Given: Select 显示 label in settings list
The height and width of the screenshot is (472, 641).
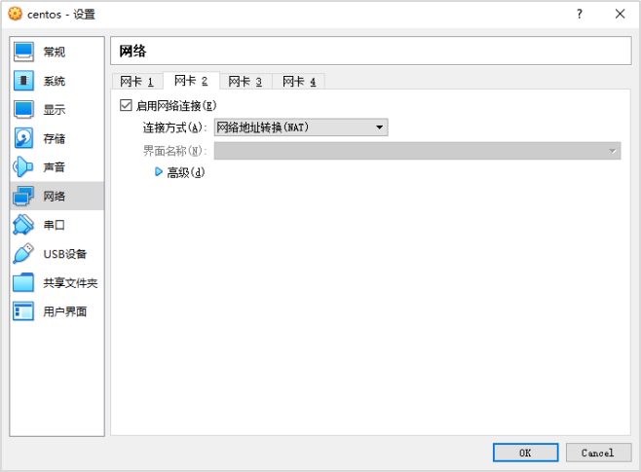Looking at the screenshot, I should 55,109.
